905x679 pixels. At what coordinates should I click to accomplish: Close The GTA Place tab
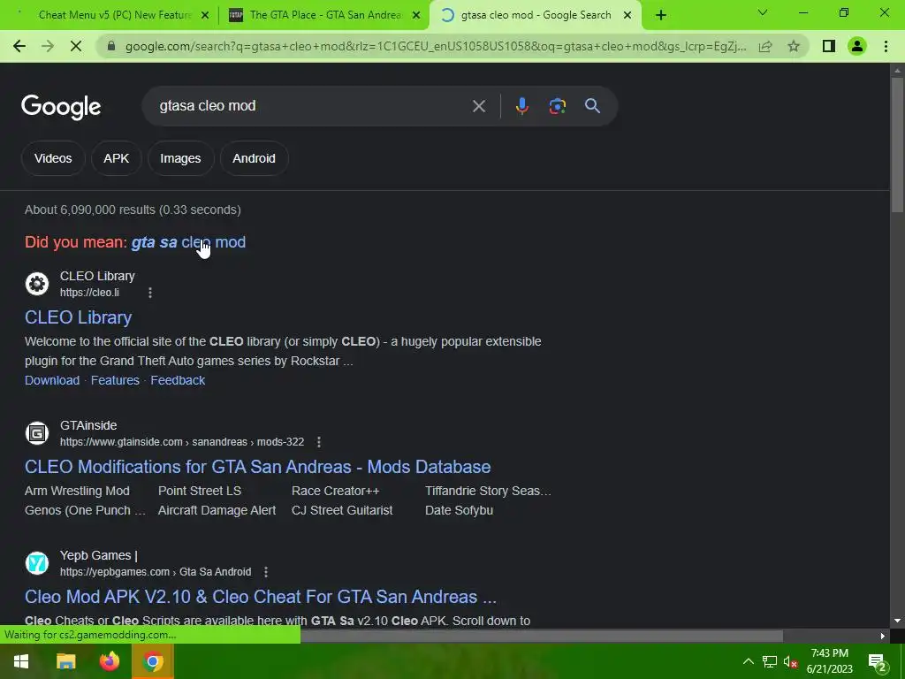click(x=416, y=16)
